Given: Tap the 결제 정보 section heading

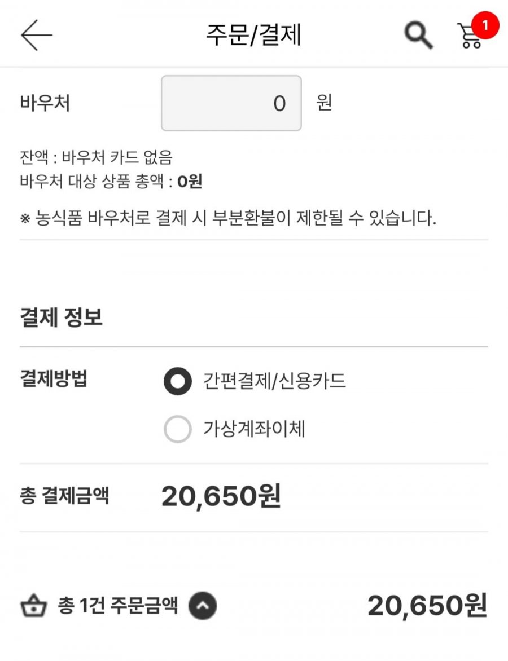Looking at the screenshot, I should point(61,318).
